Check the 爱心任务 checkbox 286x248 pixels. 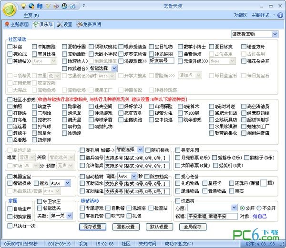178,177
